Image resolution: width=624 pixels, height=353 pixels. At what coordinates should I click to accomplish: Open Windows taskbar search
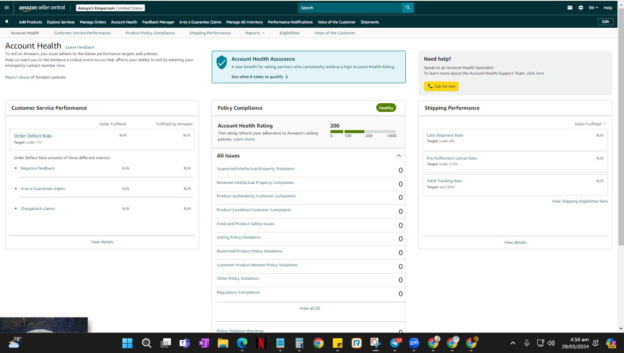pyautogui.click(x=147, y=343)
